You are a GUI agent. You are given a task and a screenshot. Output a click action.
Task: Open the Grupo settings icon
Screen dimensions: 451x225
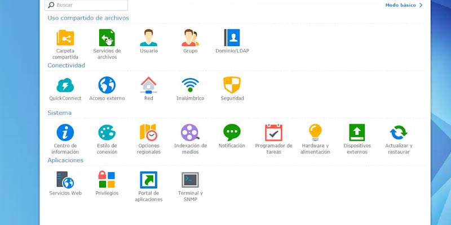190,38
